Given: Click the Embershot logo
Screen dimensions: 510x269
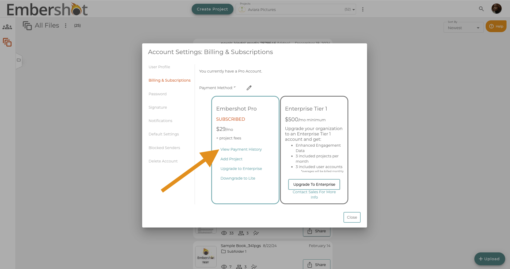Looking at the screenshot, I should 47,9.
